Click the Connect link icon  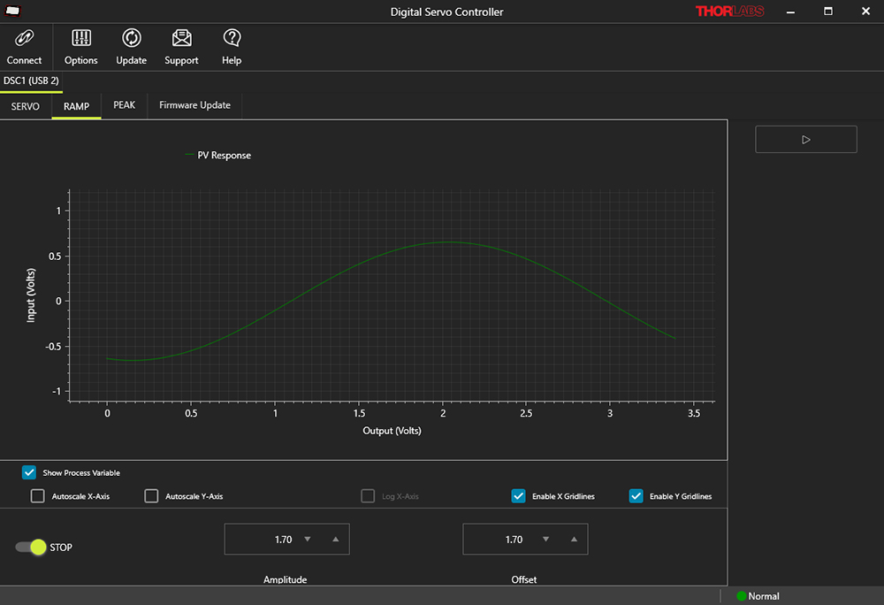(x=24, y=38)
